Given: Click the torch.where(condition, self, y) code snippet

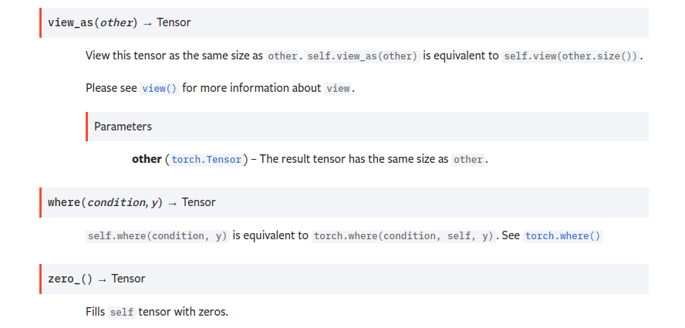Looking at the screenshot, I should 403,236.
